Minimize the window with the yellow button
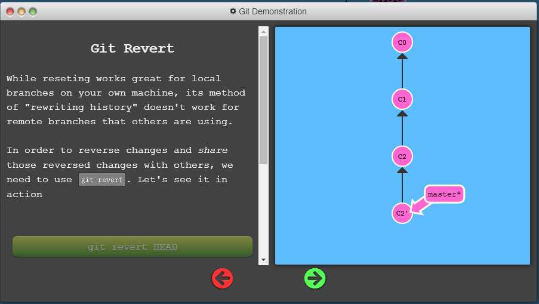539x304 pixels. (21, 12)
